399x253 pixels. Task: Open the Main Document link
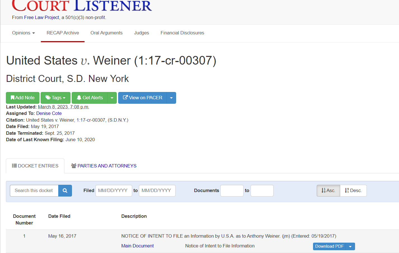137,246
